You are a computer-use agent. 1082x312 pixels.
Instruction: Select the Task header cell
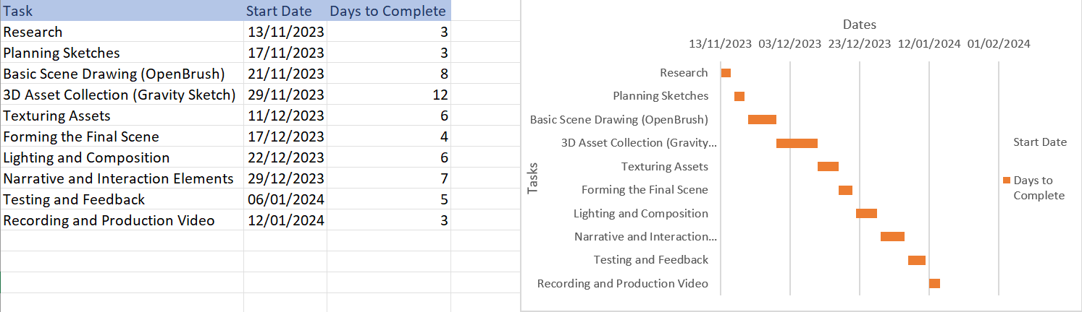pos(122,11)
